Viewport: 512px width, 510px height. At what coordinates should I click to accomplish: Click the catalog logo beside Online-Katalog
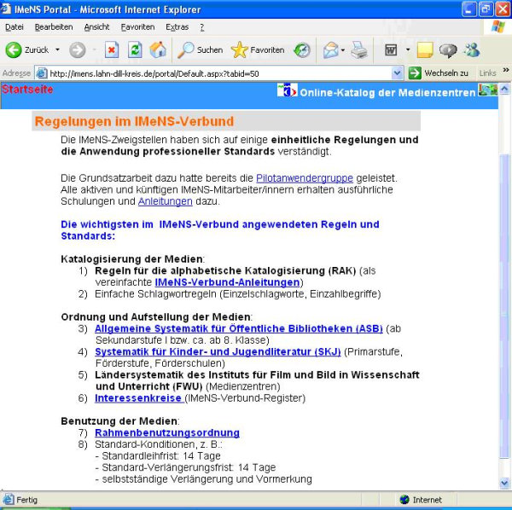point(287,90)
